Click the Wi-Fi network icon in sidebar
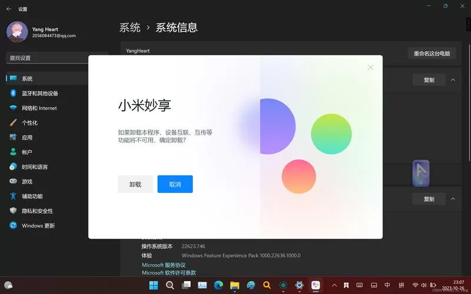This screenshot has width=471, height=294. [13, 108]
